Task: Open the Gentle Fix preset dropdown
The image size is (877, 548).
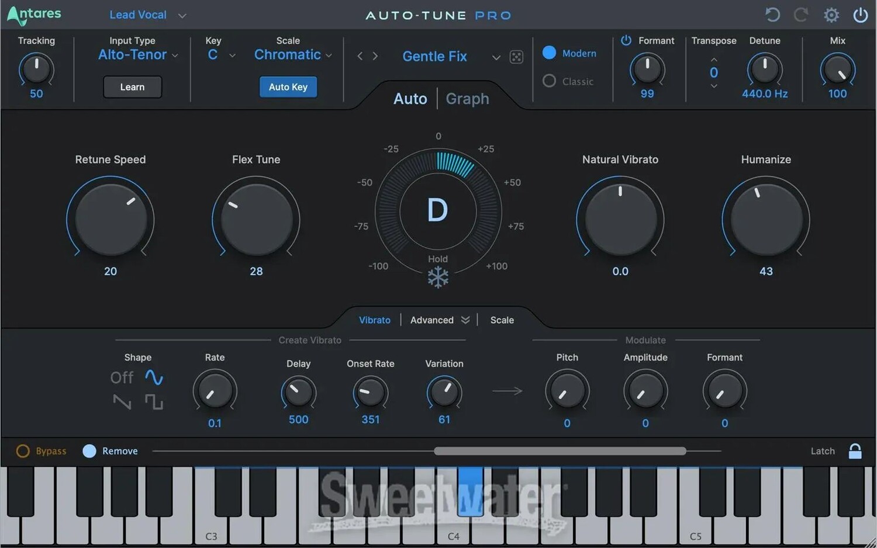Action: [496, 57]
